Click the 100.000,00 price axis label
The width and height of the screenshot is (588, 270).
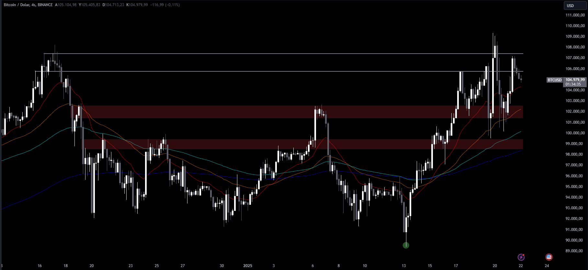coord(575,133)
